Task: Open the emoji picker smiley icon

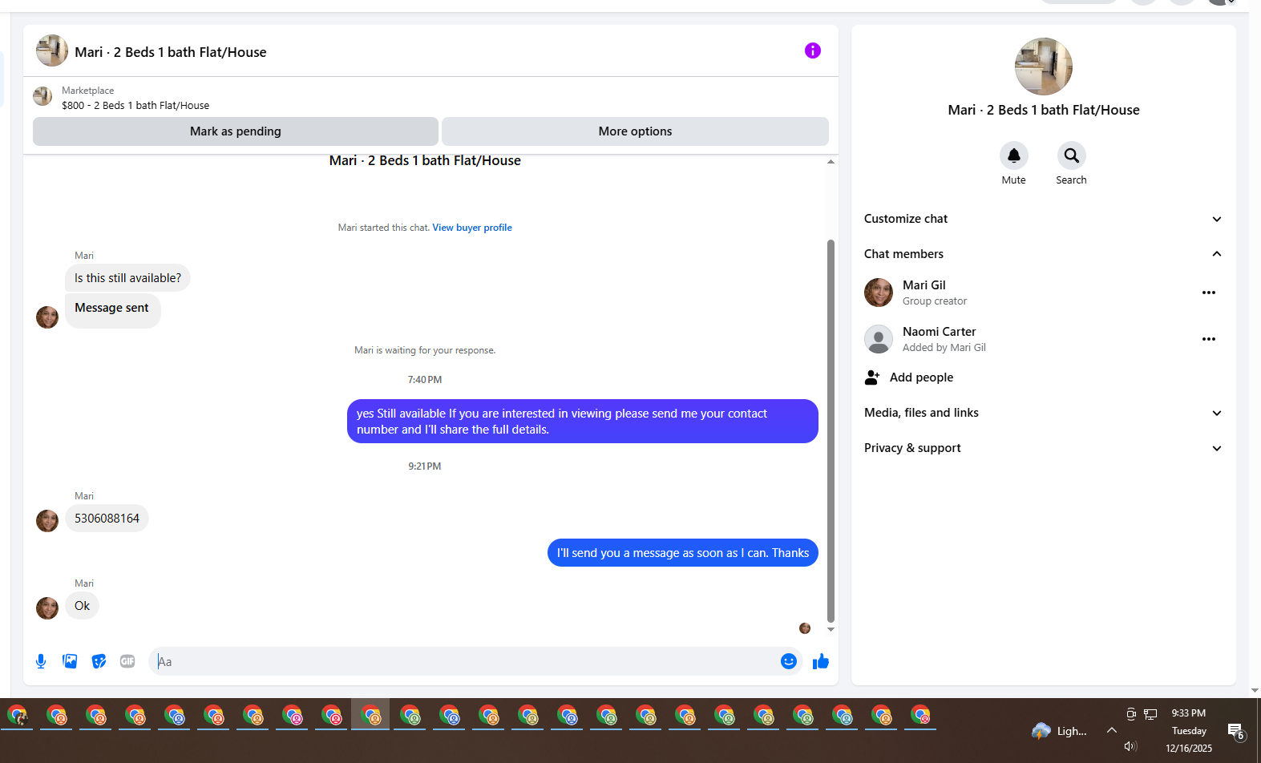Action: [788, 661]
